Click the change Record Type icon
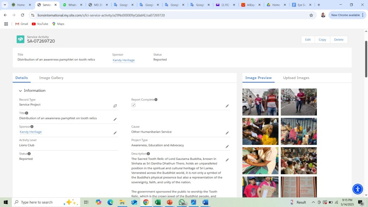This screenshot has width=368, height=207. (115, 106)
